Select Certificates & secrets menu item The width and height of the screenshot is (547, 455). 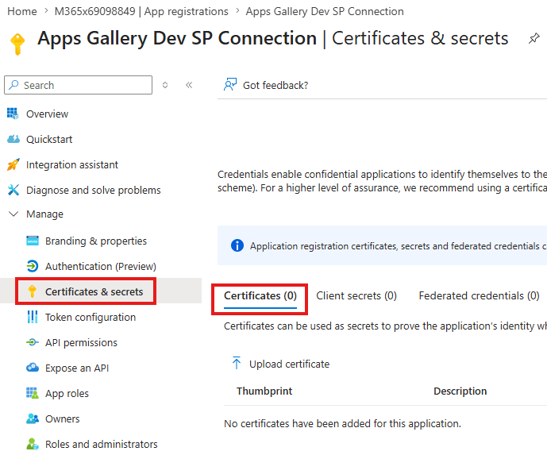(x=94, y=291)
